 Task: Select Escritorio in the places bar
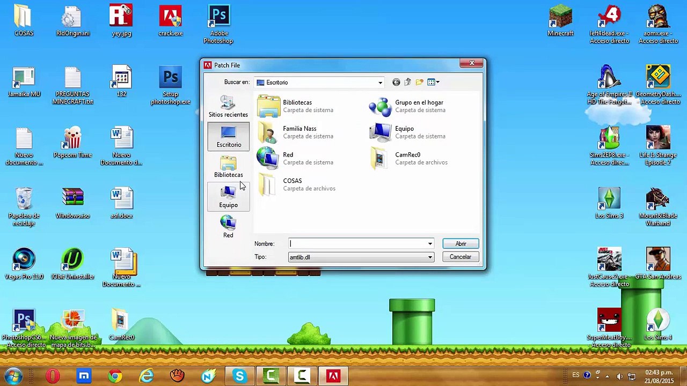point(228,137)
